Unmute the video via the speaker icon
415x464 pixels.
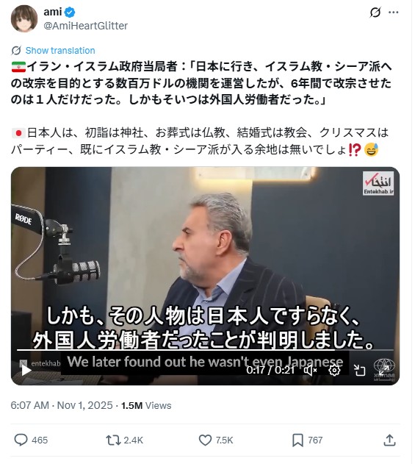coord(311,370)
